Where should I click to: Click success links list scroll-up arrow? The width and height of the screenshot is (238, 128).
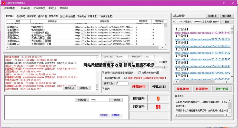(x=232, y=29)
